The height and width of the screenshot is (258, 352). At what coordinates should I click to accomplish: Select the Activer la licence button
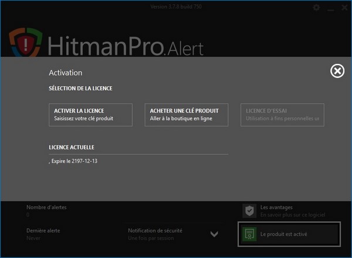90,115
